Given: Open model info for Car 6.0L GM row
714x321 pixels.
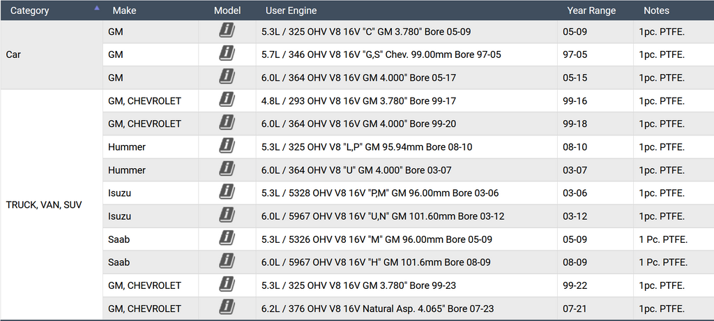Looking at the screenshot, I should (x=227, y=77).
